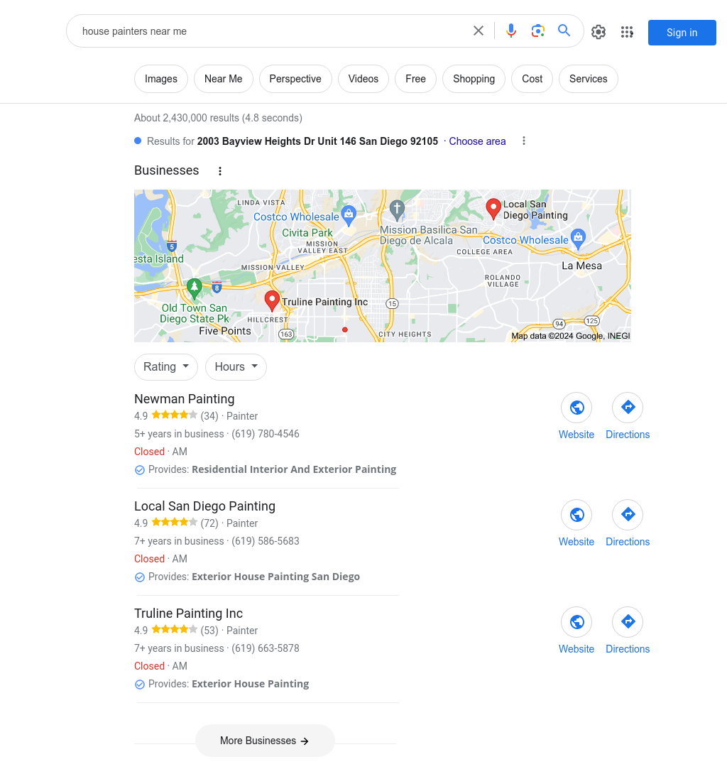Click More Businesses button

click(265, 741)
